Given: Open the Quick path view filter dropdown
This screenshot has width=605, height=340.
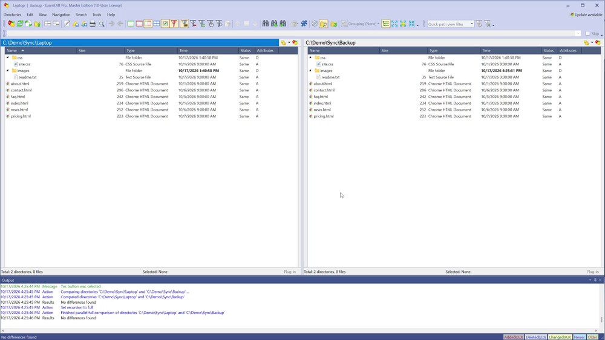Looking at the screenshot, I should 471,24.
